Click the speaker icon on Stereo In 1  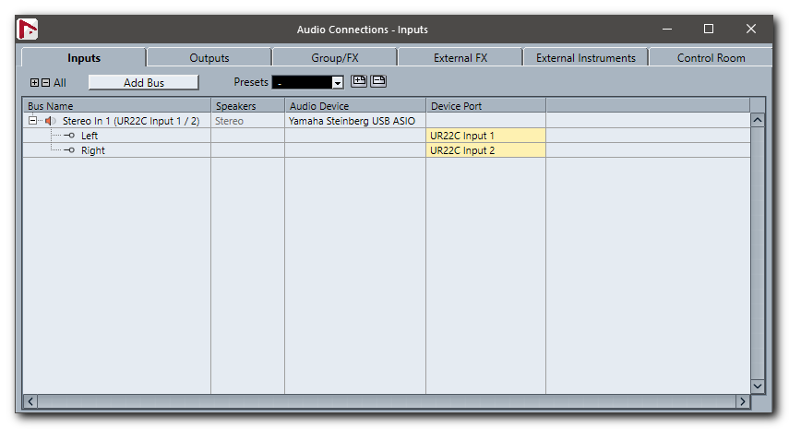tap(51, 121)
